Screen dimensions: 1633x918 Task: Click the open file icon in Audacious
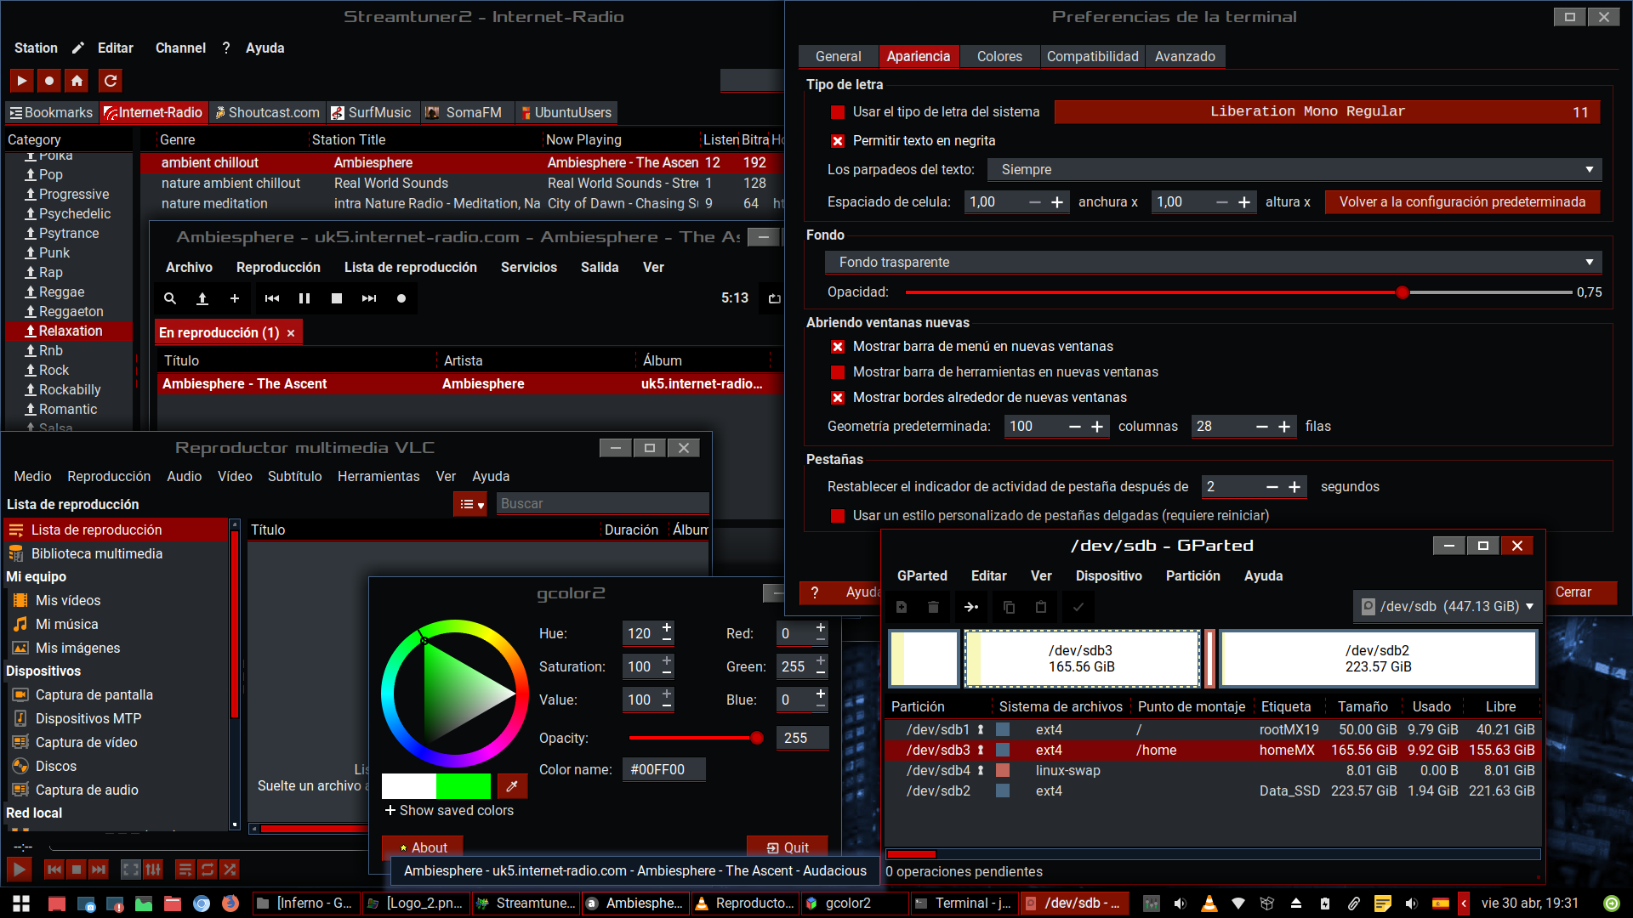tap(202, 298)
